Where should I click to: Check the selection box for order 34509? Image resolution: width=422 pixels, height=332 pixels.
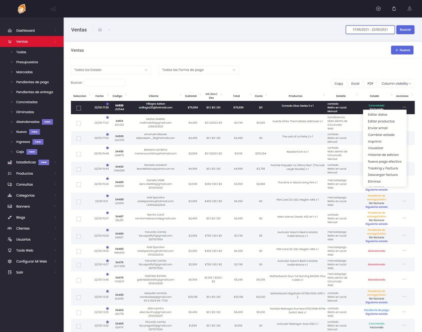(x=78, y=138)
